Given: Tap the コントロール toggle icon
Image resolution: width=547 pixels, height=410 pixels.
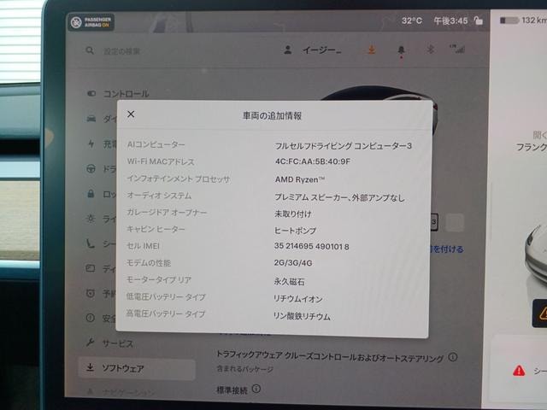Looking at the screenshot, I should tap(91, 93).
